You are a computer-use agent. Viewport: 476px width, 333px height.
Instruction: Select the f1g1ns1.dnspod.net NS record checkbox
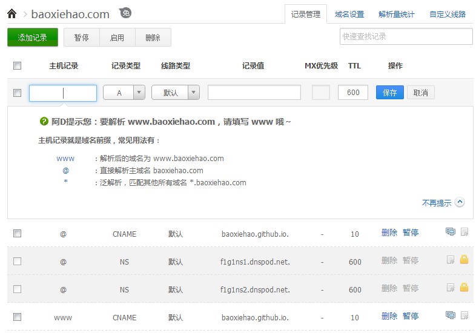(x=17, y=261)
